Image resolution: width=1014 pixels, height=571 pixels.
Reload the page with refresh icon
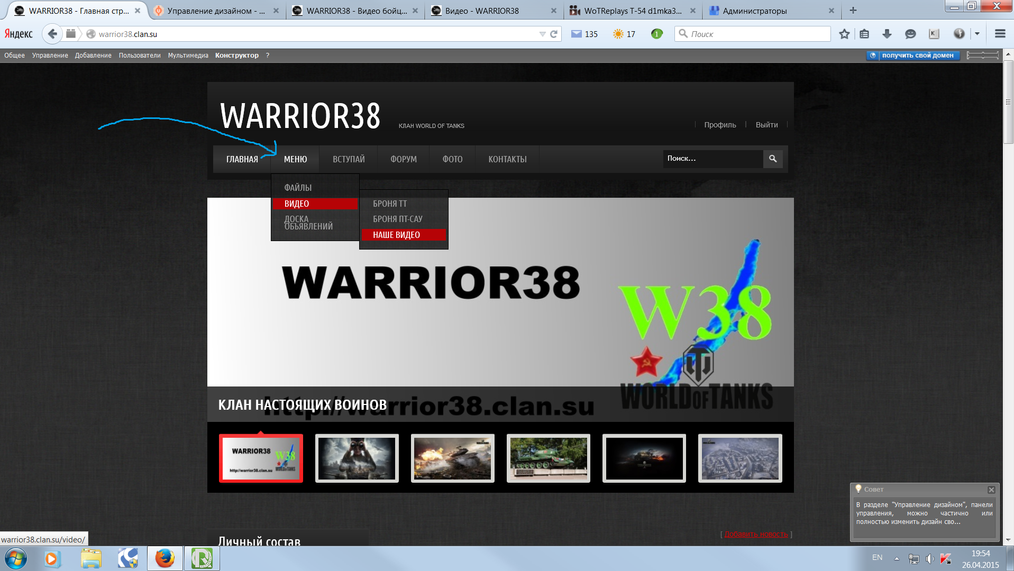point(554,34)
